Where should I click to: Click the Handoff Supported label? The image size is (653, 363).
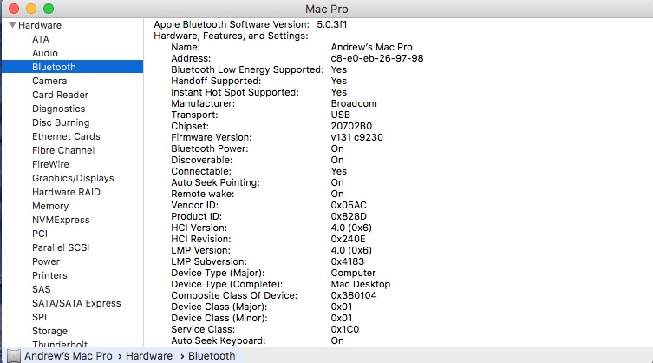[x=216, y=81]
